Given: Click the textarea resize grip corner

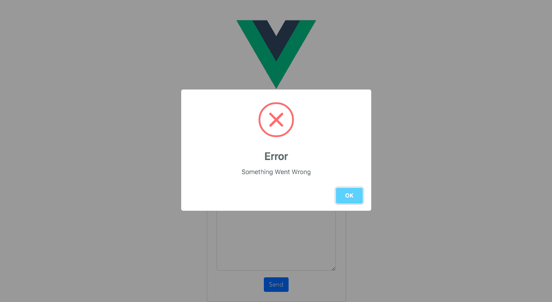Looking at the screenshot, I should point(333,268).
